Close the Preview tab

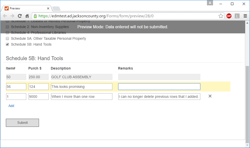[48, 8]
